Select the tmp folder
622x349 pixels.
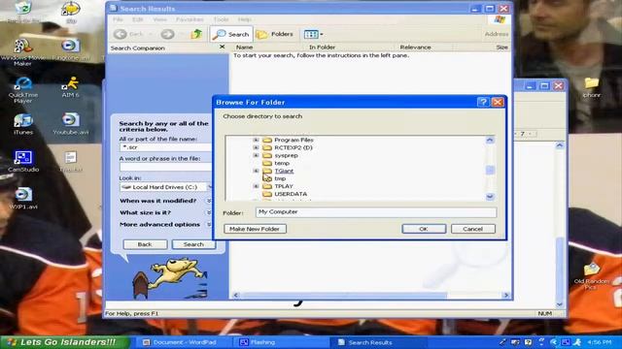click(280, 178)
